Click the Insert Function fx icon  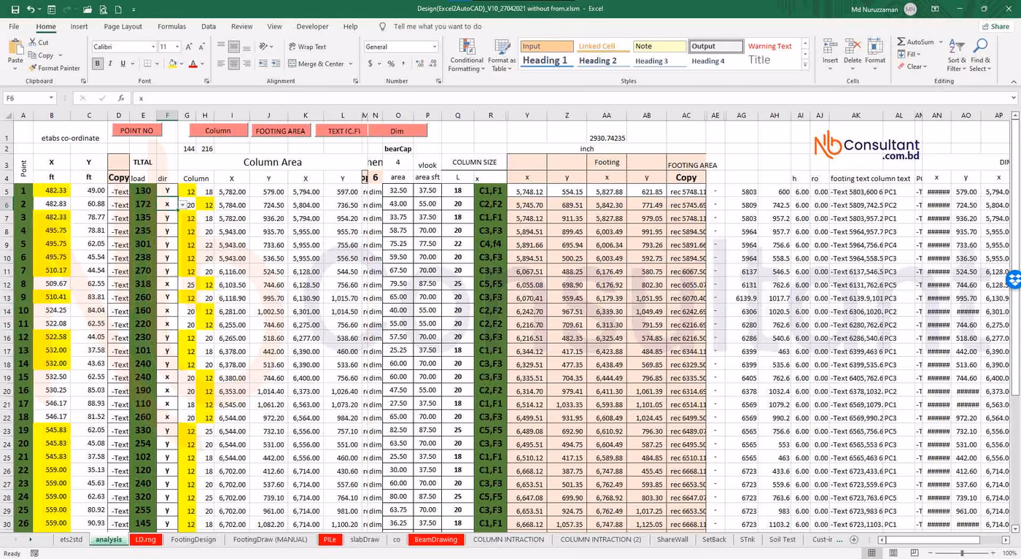pyautogui.click(x=121, y=98)
